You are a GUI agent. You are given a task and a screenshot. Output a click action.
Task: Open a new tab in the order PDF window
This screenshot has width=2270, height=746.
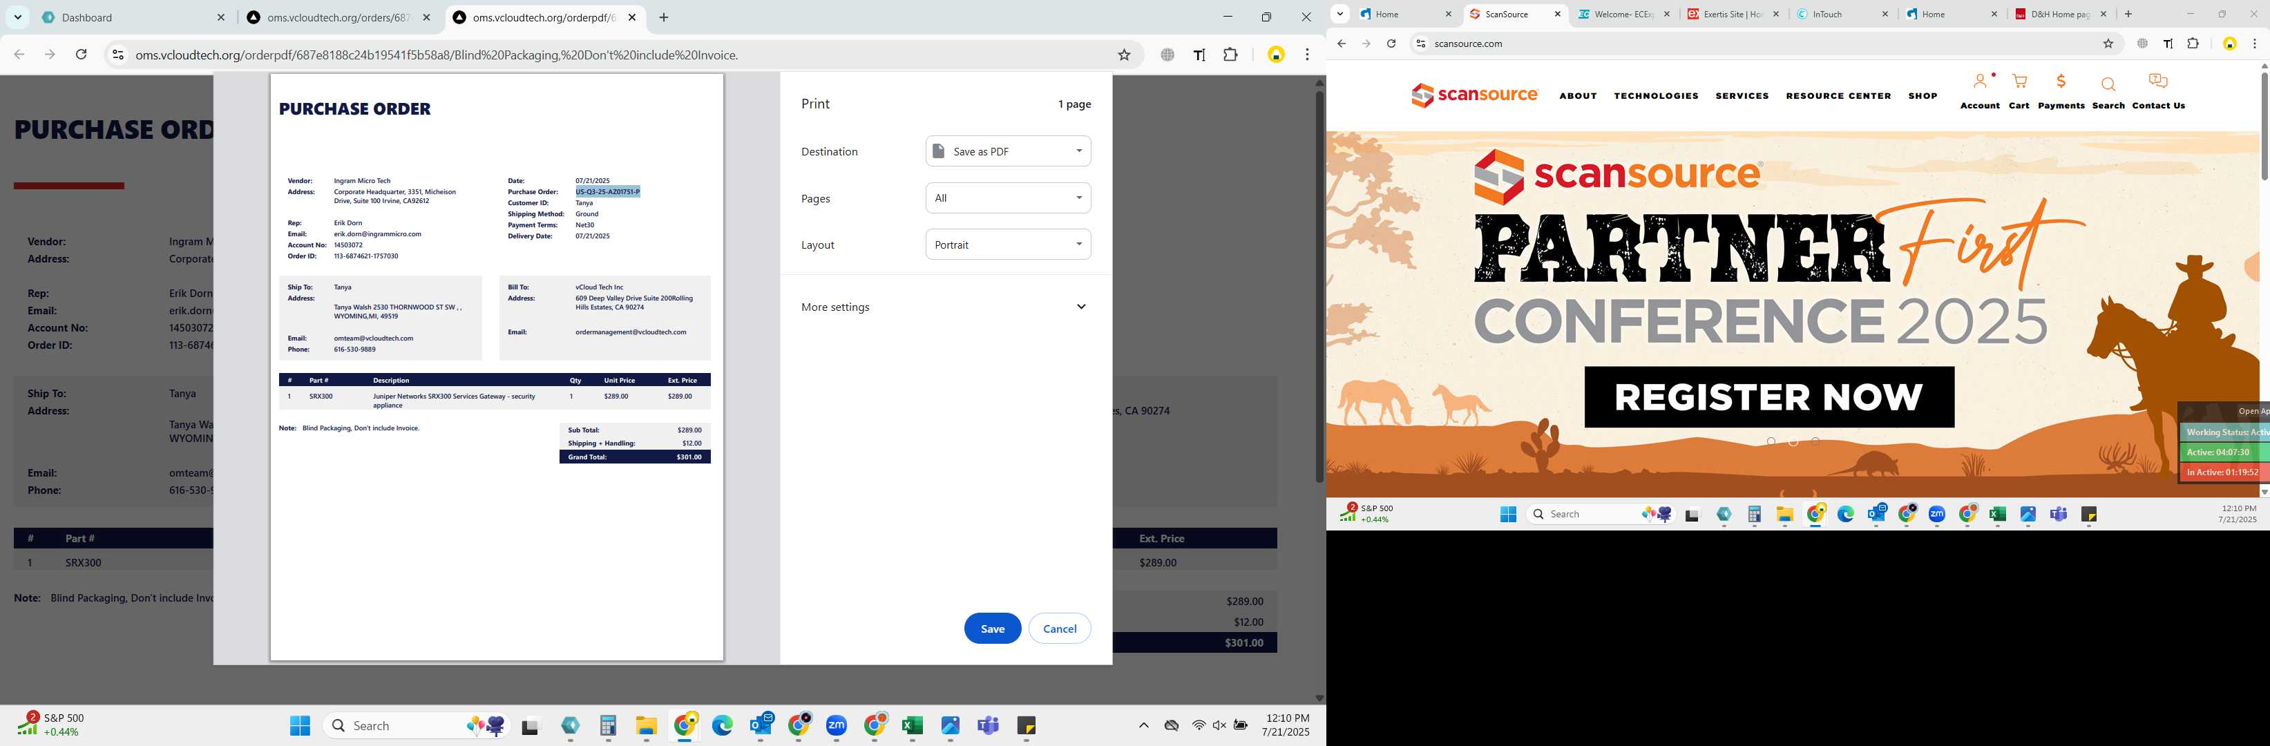tap(664, 18)
